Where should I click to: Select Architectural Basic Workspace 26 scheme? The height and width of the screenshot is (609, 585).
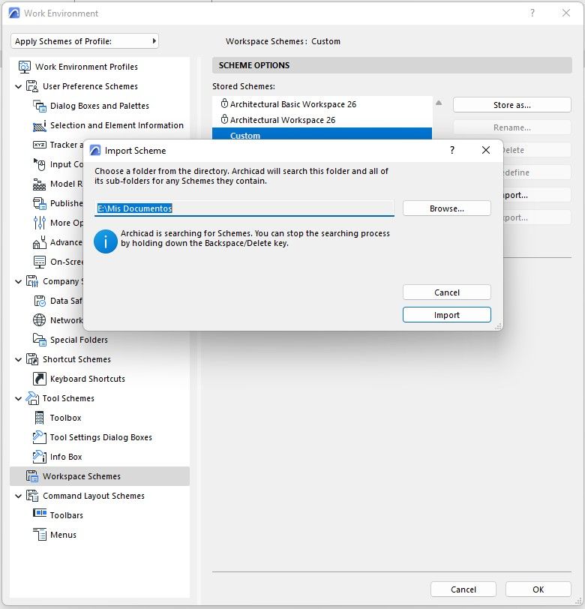[x=322, y=104]
